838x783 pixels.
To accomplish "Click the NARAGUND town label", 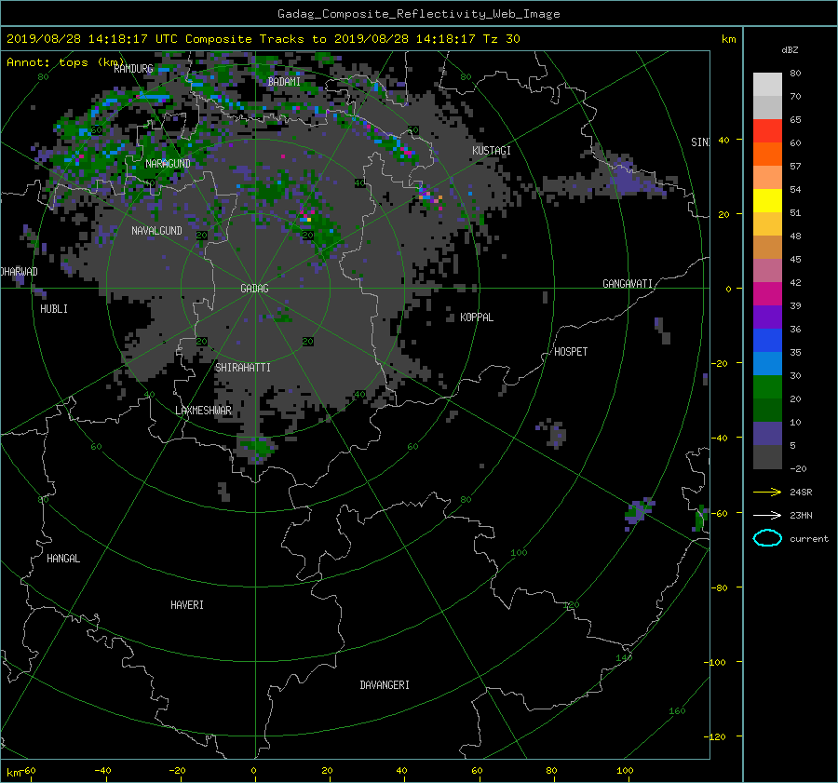I will pyautogui.click(x=168, y=163).
